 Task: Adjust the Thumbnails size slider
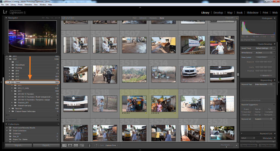click(226, 147)
